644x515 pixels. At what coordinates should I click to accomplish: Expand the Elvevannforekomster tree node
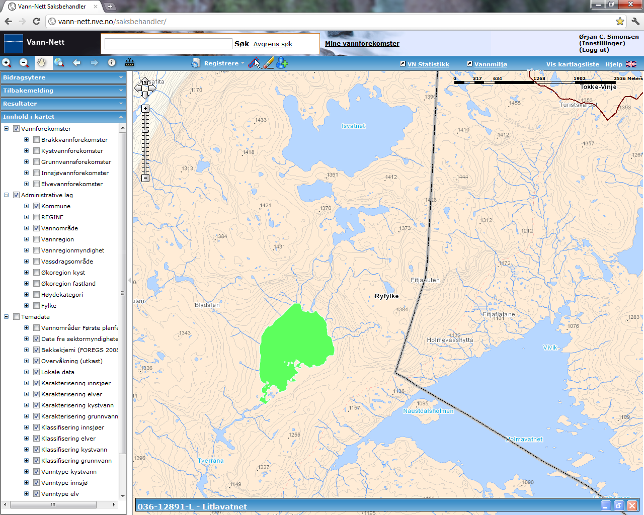[x=27, y=184]
